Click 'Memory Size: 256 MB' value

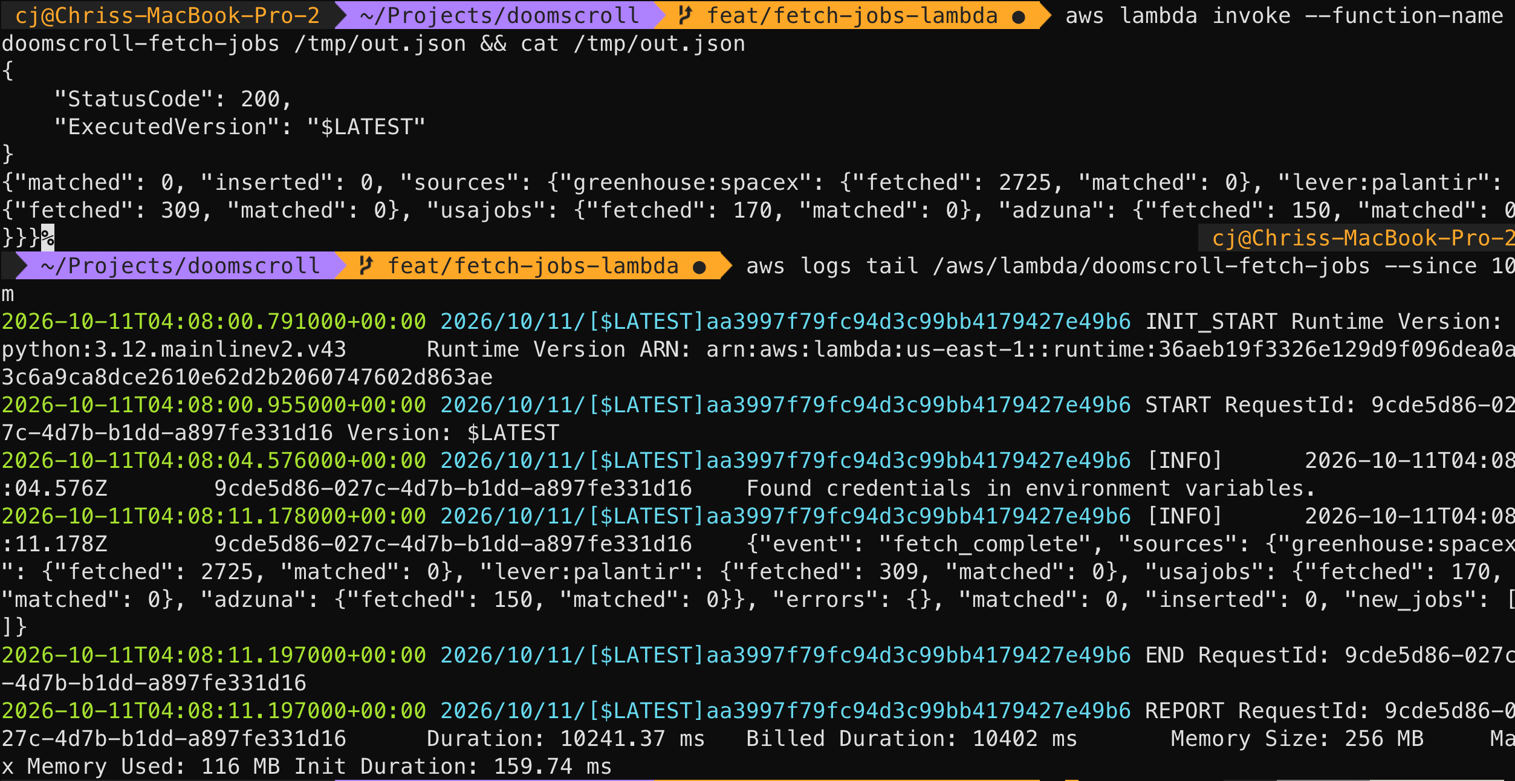(1297, 738)
